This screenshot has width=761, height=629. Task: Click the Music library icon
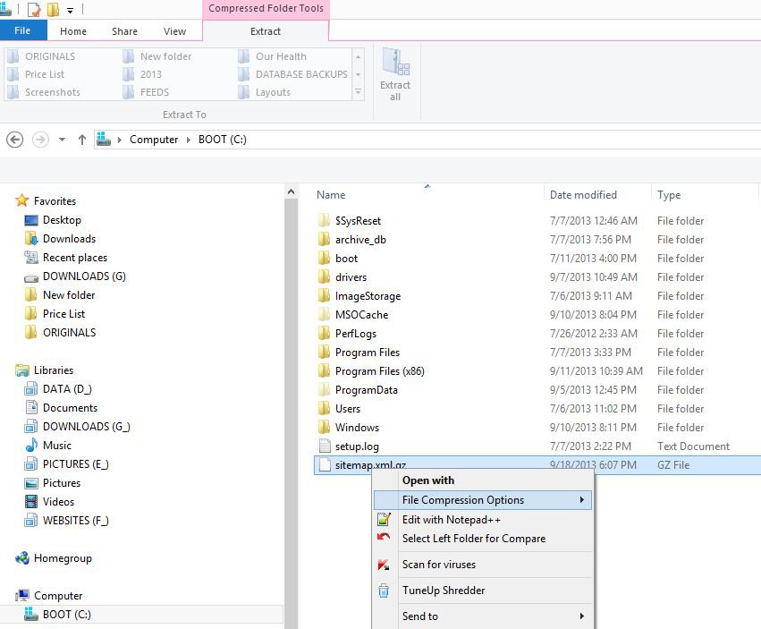[31, 446]
